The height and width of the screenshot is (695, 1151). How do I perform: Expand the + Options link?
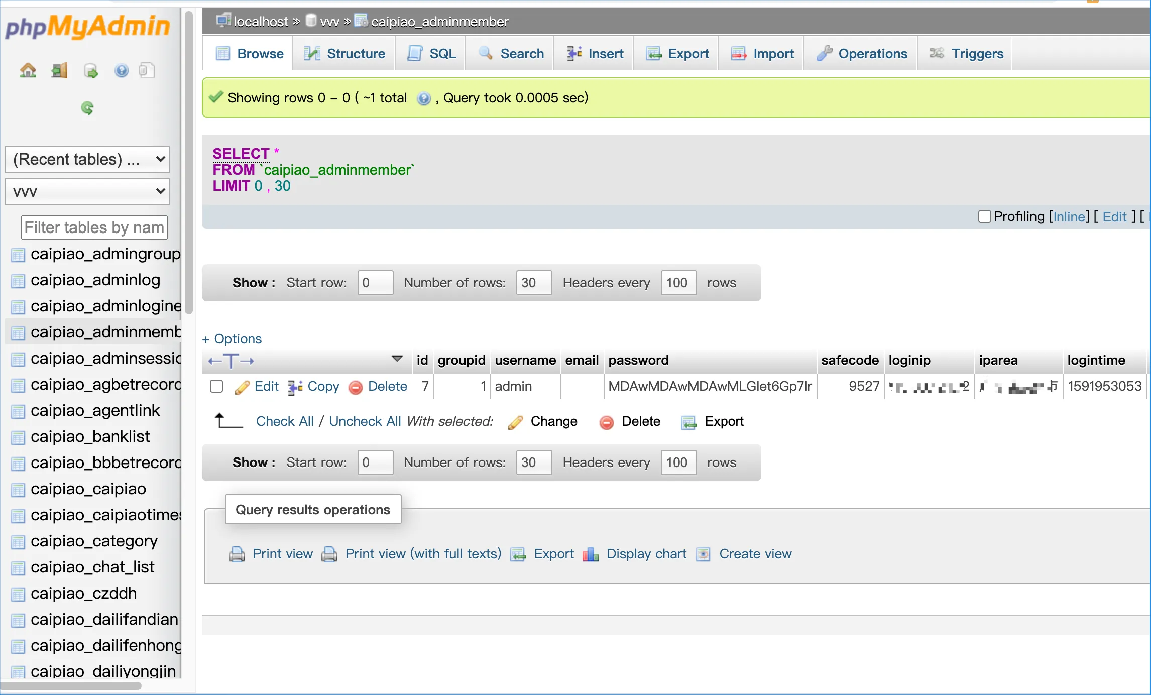pos(232,339)
